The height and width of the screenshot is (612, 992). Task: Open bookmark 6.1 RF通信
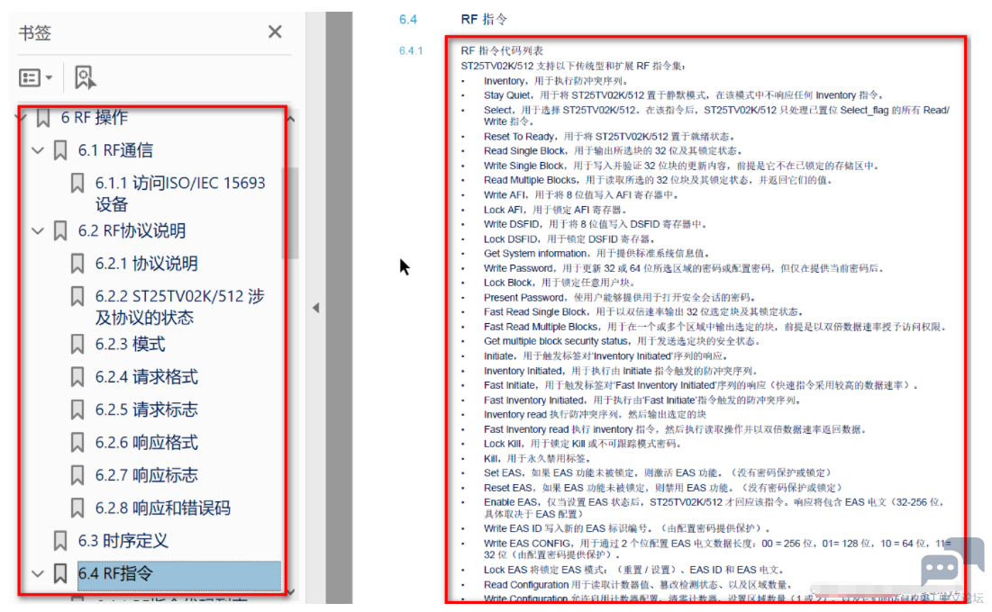point(115,150)
